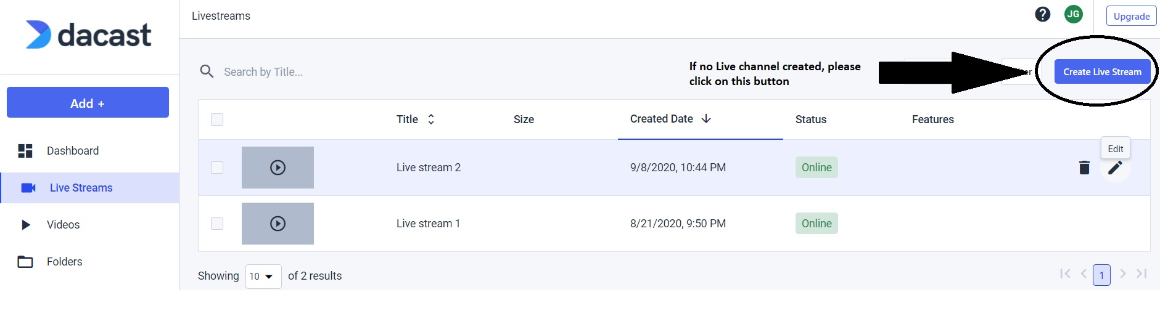
Task: Select the Live stream 1 row checkbox
Action: pyautogui.click(x=217, y=224)
